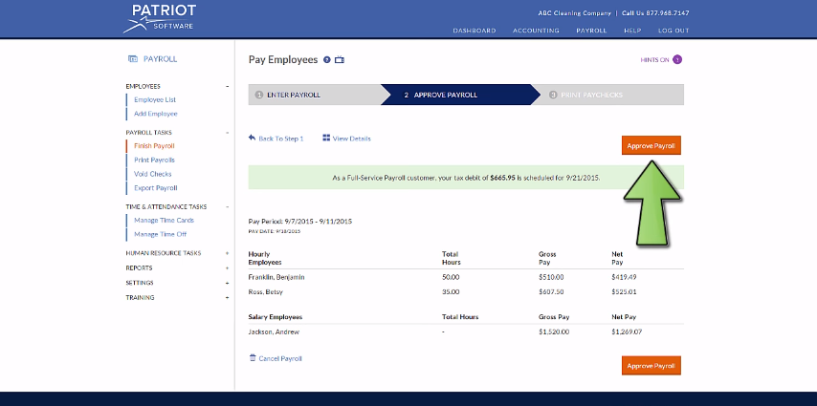Viewport: 817px width, 406px height.
Task: Click the Patriot Software logo
Action: tap(164, 16)
